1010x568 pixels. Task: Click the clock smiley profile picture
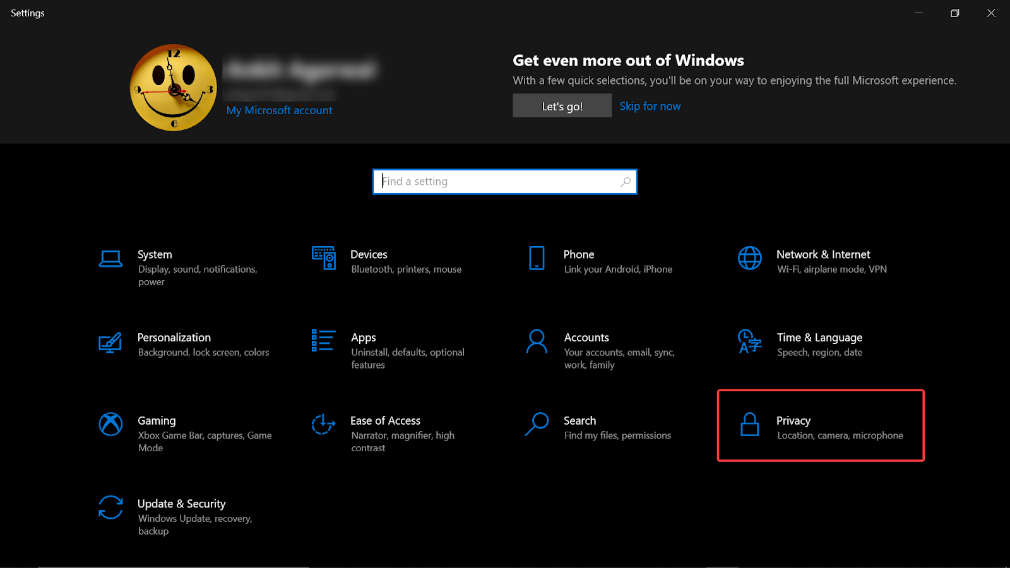174,88
